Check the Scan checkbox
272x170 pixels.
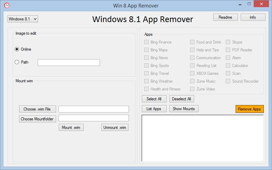pos(228,73)
